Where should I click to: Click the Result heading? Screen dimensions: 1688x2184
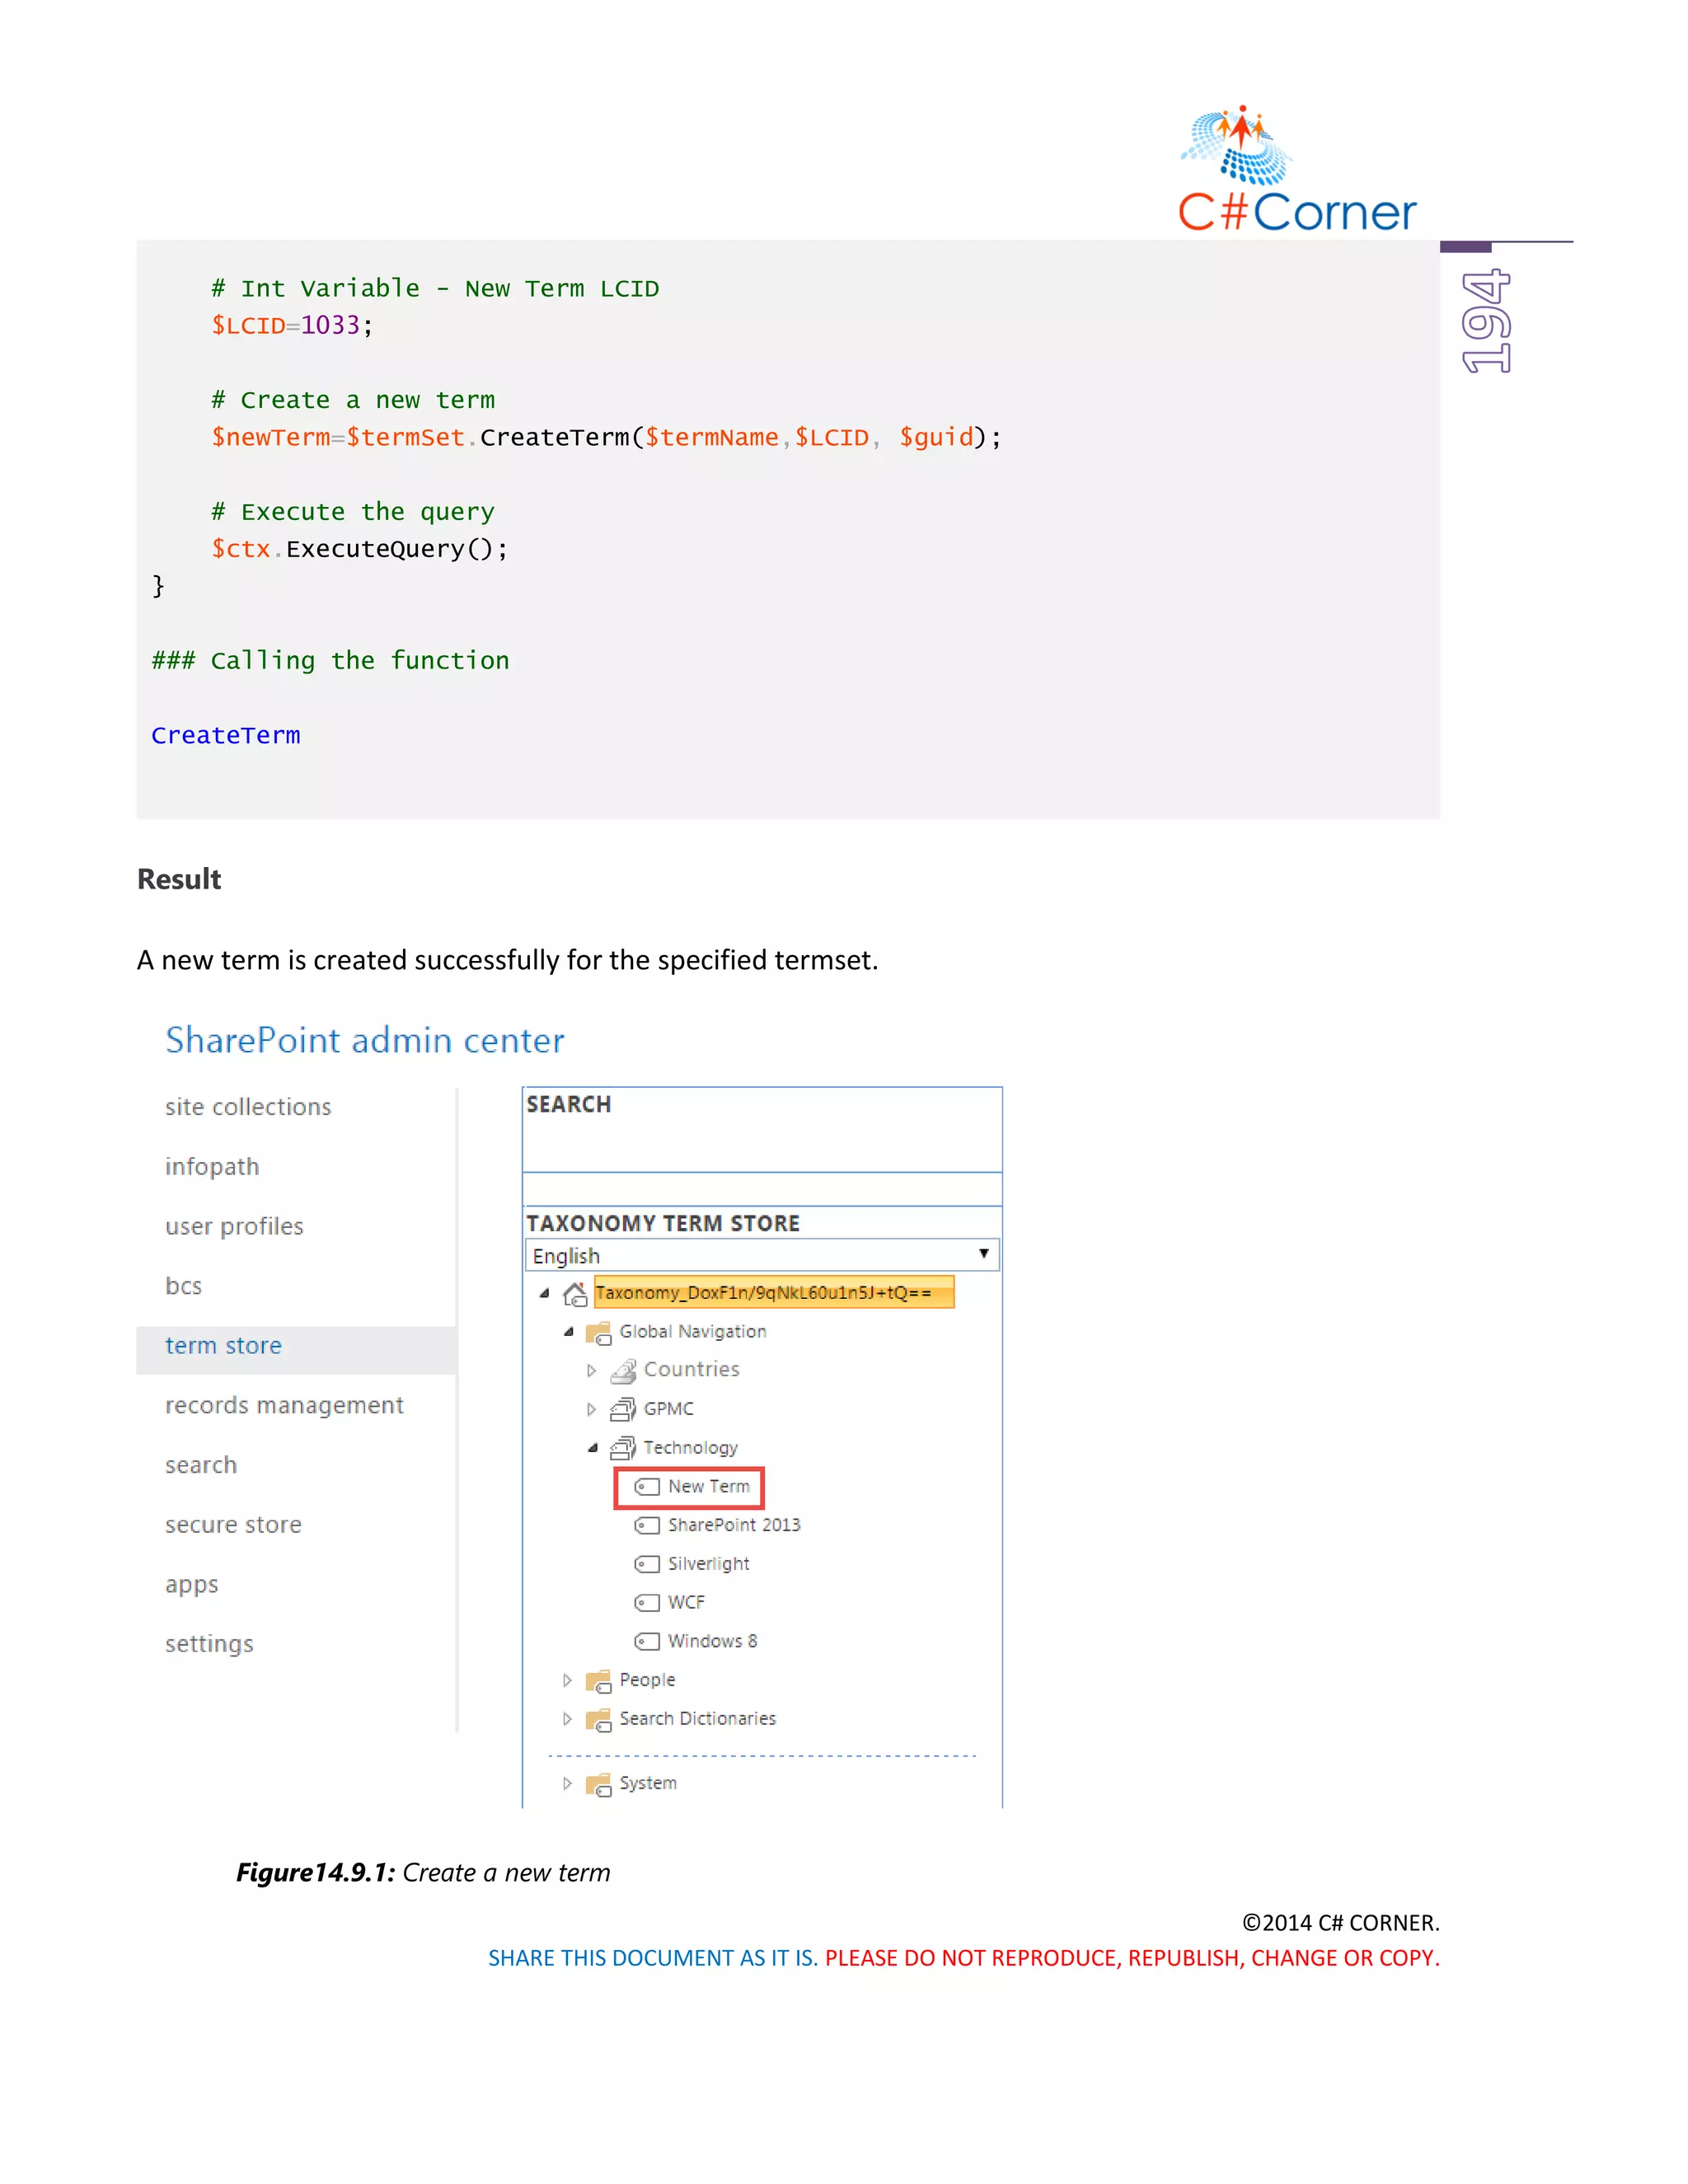[x=179, y=880]
